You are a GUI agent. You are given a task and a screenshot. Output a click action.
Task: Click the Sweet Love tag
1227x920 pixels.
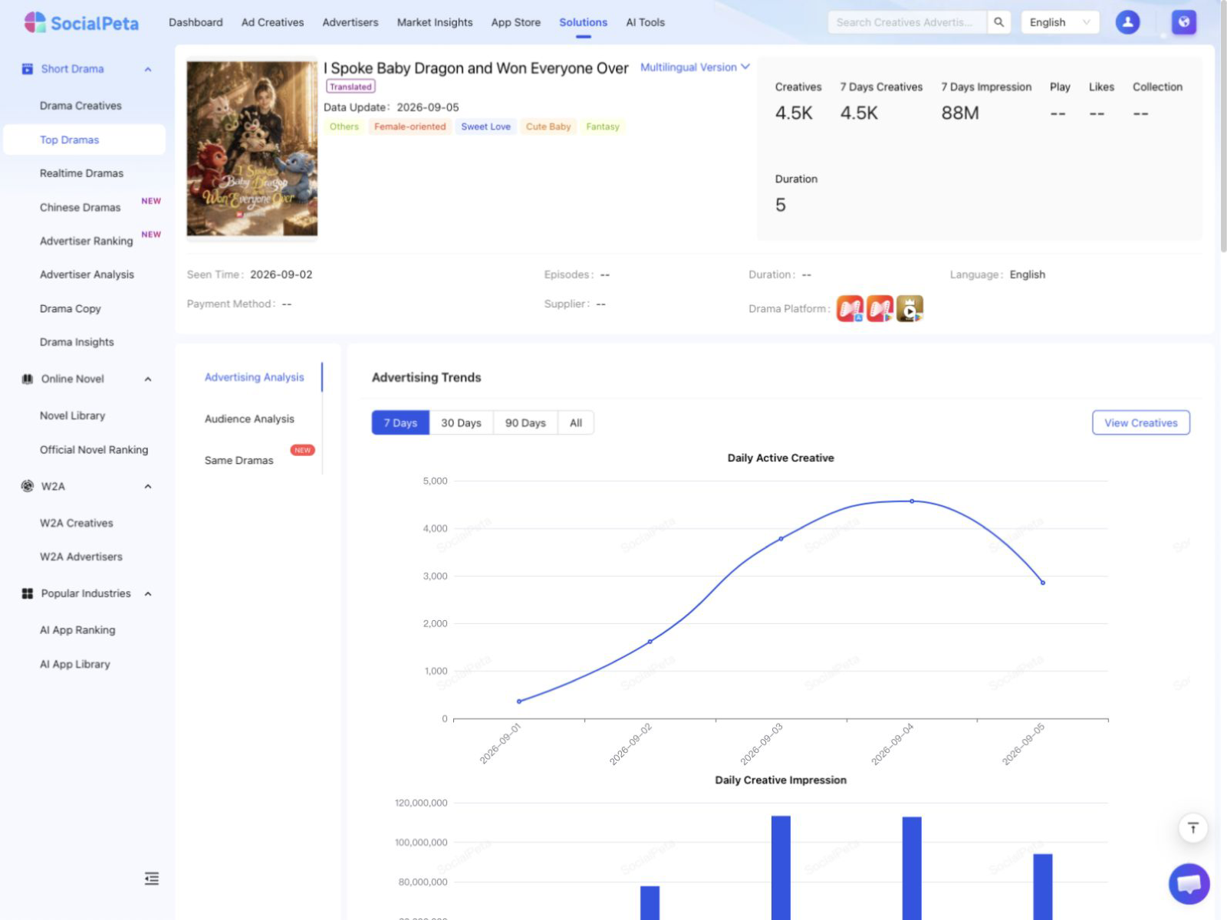click(485, 127)
